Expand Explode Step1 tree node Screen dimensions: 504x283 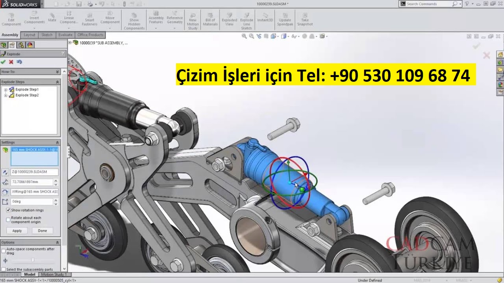coord(6,90)
